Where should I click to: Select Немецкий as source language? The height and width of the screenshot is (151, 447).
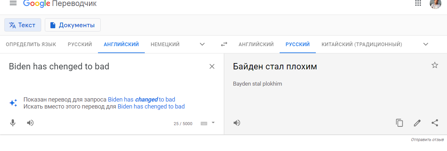coord(165,44)
